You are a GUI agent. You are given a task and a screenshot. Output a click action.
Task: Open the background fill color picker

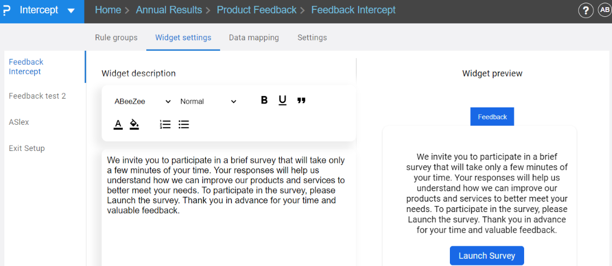134,125
